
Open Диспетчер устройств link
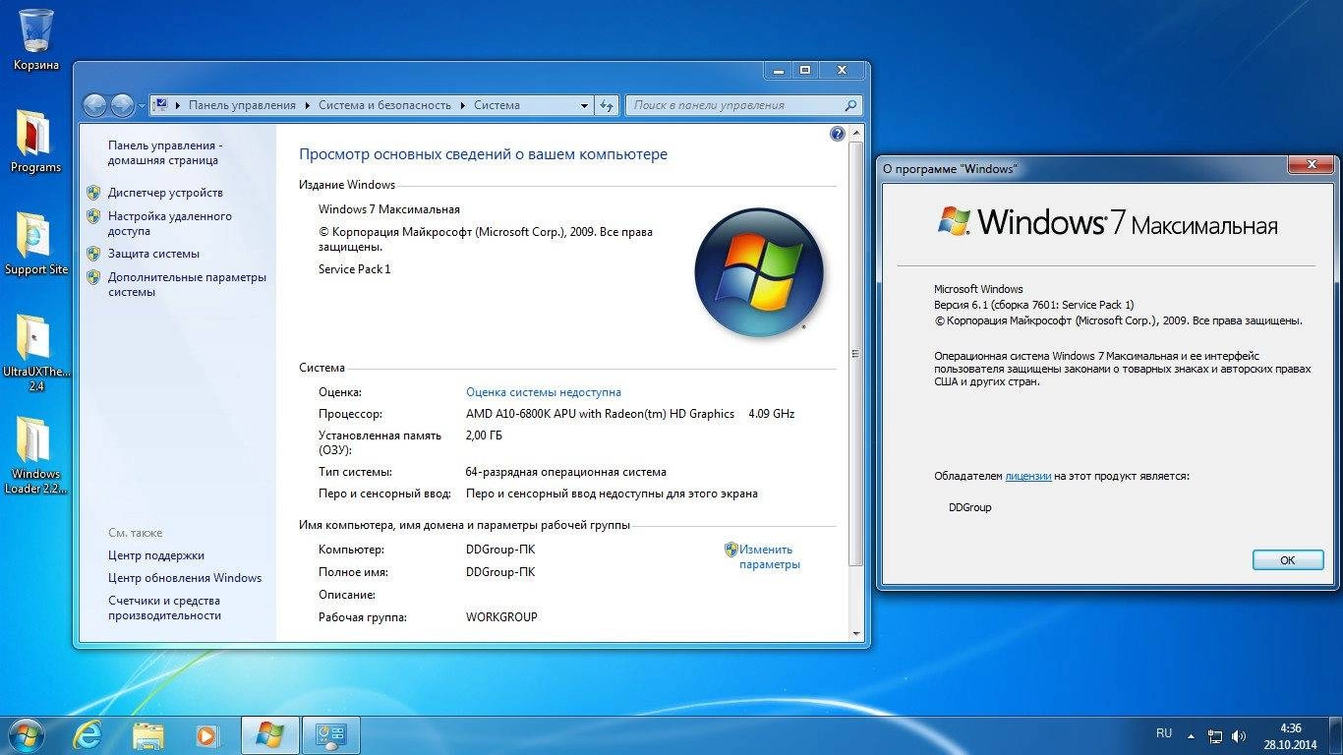pyautogui.click(x=165, y=193)
